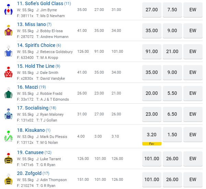206x189 pixels.
Task: Open the Kisukano runner link
Action: click(x=35, y=130)
